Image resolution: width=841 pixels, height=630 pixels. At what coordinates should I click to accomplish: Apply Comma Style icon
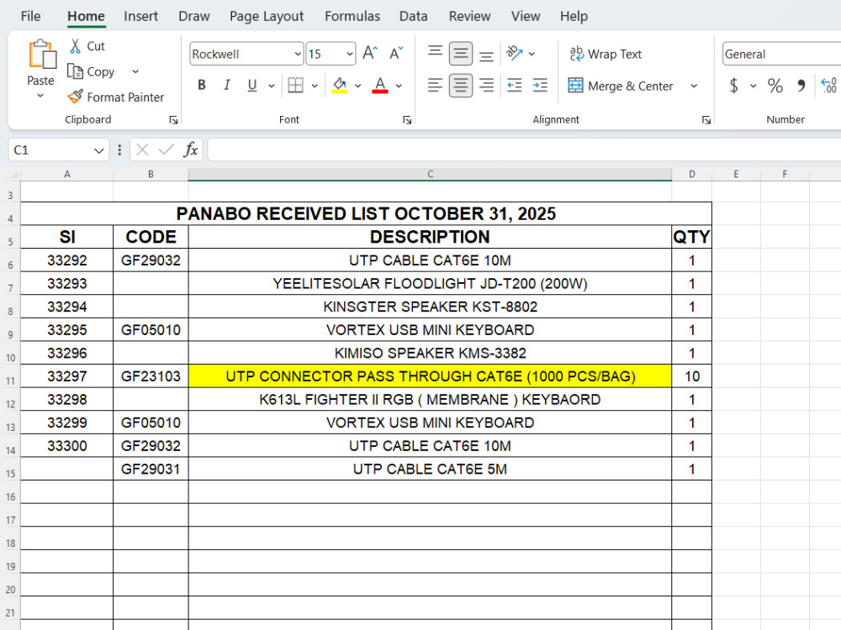801,86
